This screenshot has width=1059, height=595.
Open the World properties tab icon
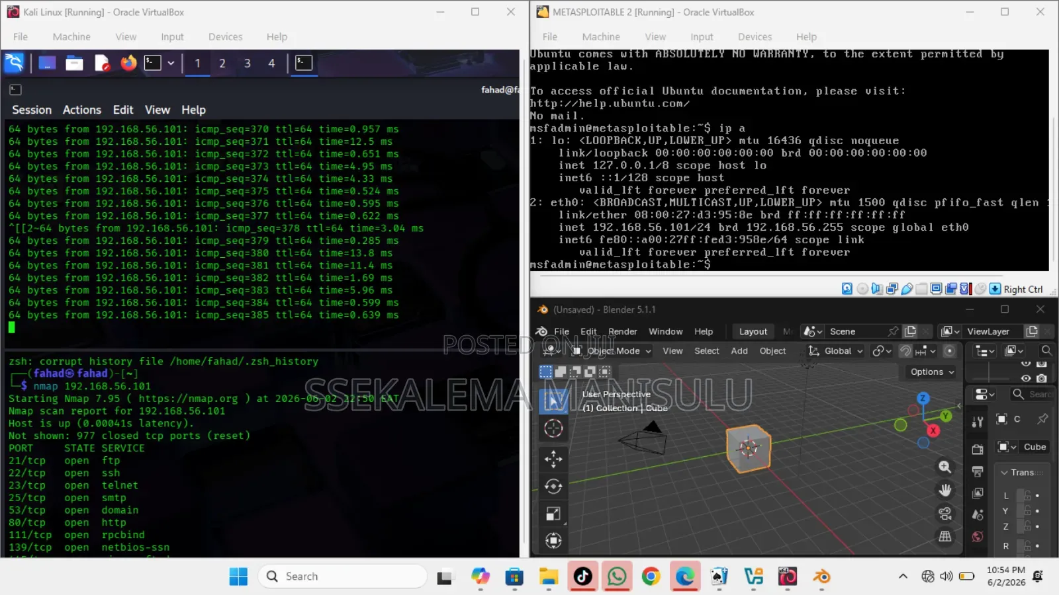(x=978, y=537)
